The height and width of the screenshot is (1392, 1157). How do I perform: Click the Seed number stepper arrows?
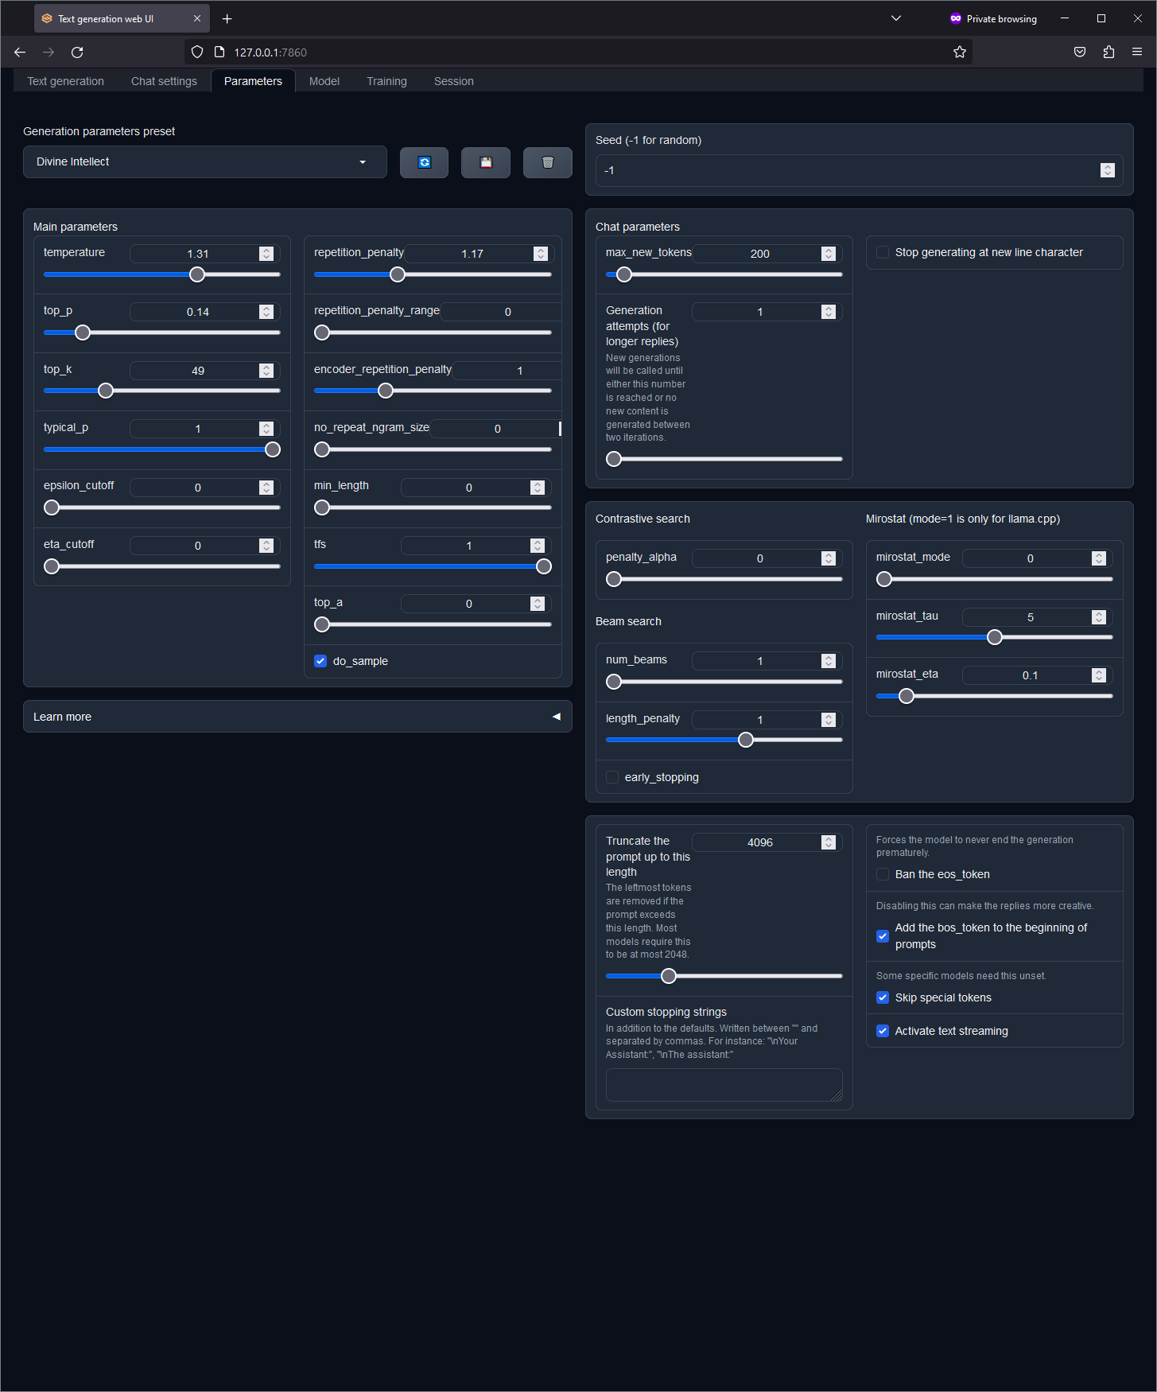click(1108, 170)
